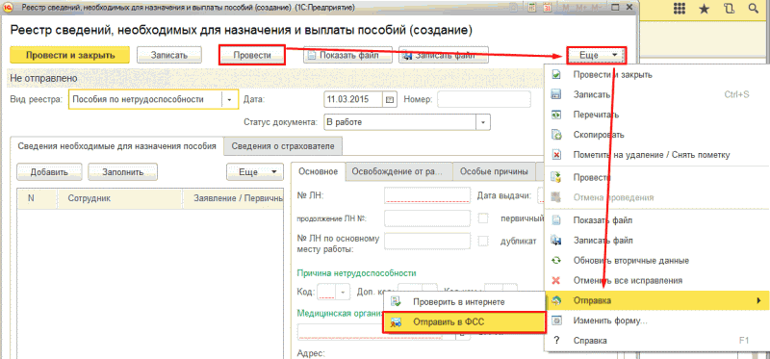Open the calculator from the title bar
This screenshot has height=359, width=770.
[532, 8]
